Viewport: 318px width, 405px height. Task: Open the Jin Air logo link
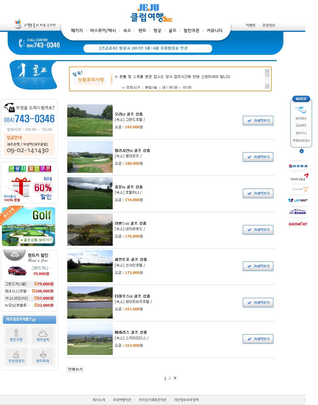[x=298, y=200]
